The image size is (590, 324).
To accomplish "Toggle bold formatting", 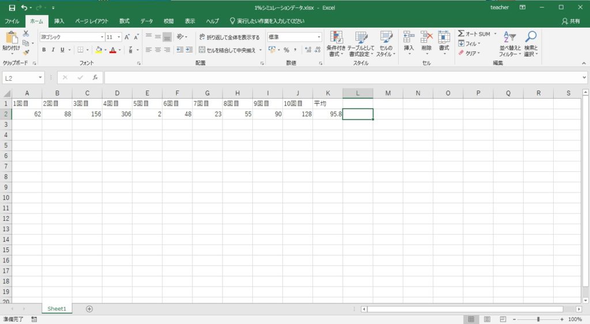I will [44, 50].
